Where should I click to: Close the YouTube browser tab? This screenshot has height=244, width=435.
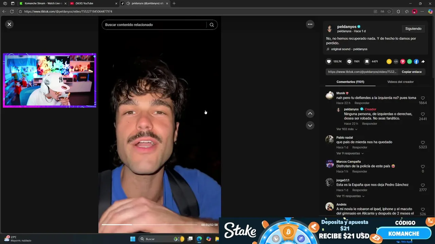pyautogui.click(x=116, y=3)
